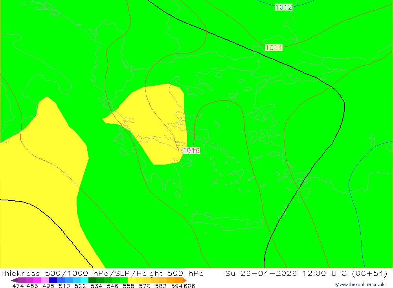Image resolution: width=393 pixels, height=288 pixels.
Task: Select the dark green legend swatch near 534
Action: point(92,280)
